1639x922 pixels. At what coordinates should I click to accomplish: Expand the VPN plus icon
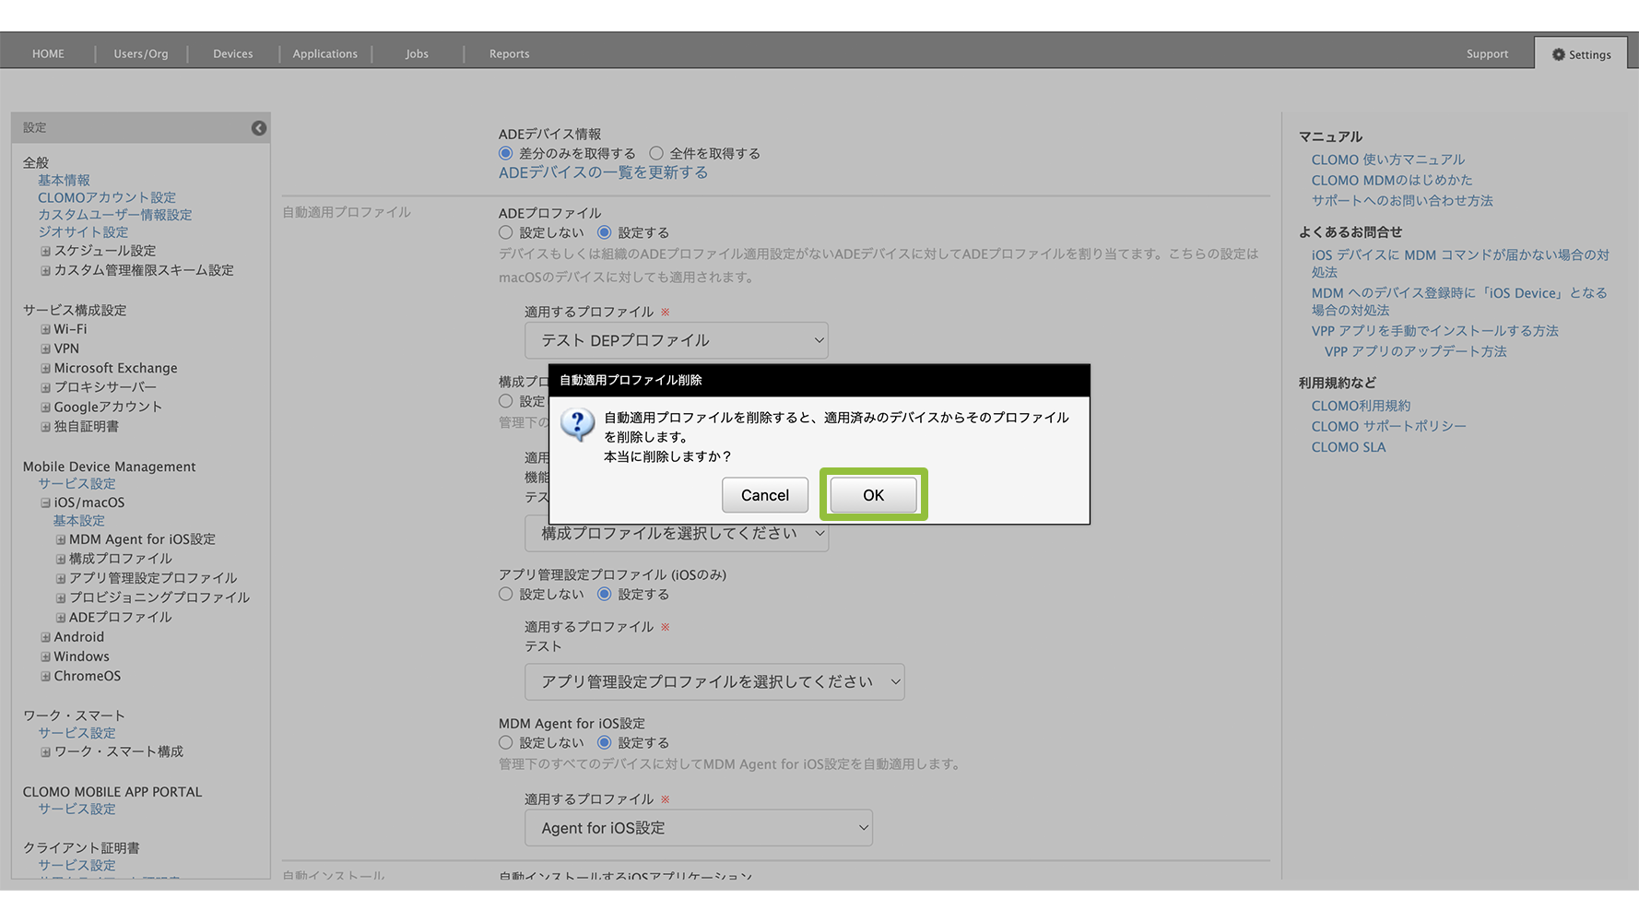coord(45,349)
